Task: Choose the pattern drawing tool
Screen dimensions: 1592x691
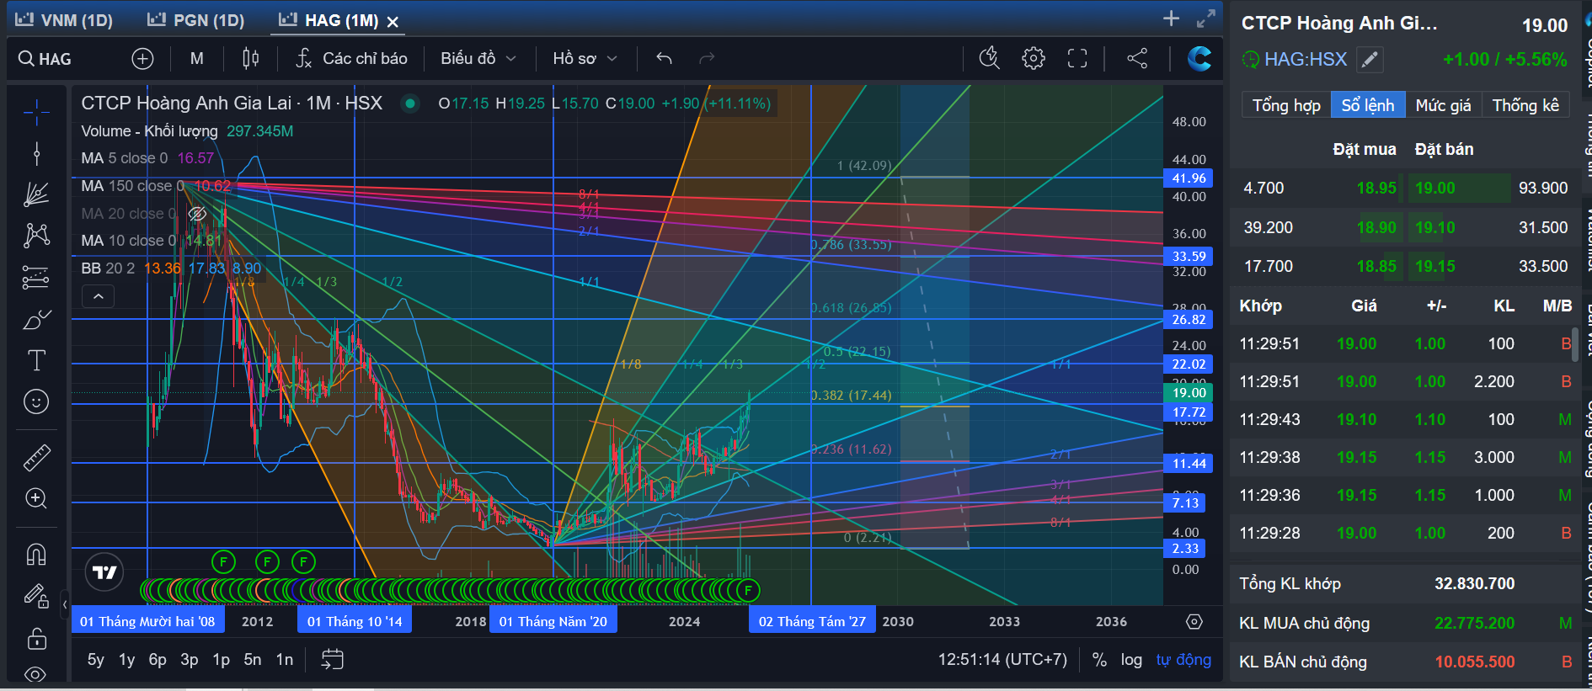Action: 36,235
